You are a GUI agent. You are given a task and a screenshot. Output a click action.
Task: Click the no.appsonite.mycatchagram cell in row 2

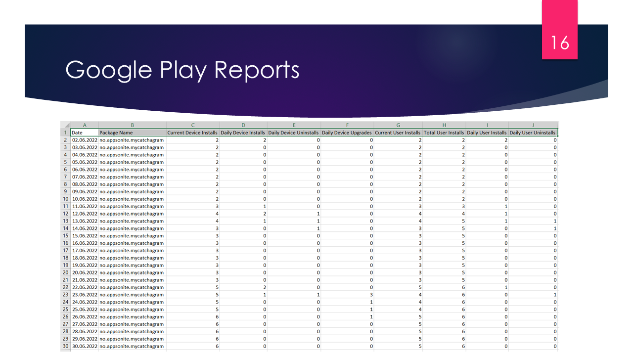pos(131,140)
